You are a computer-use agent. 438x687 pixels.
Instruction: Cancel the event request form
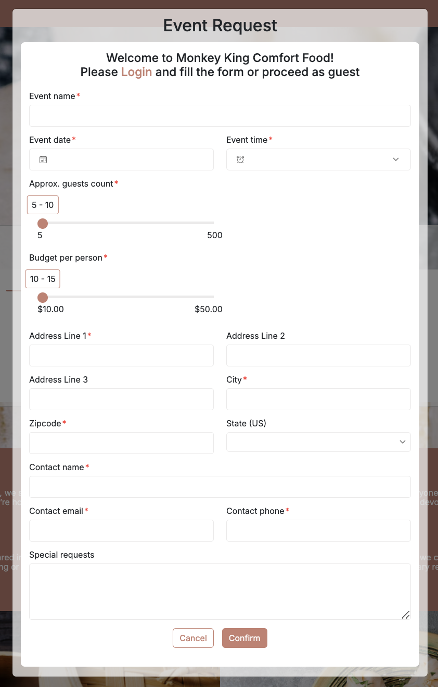(x=193, y=638)
